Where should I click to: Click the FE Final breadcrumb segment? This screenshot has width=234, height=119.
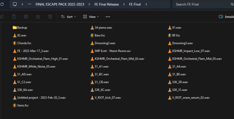[135, 4]
